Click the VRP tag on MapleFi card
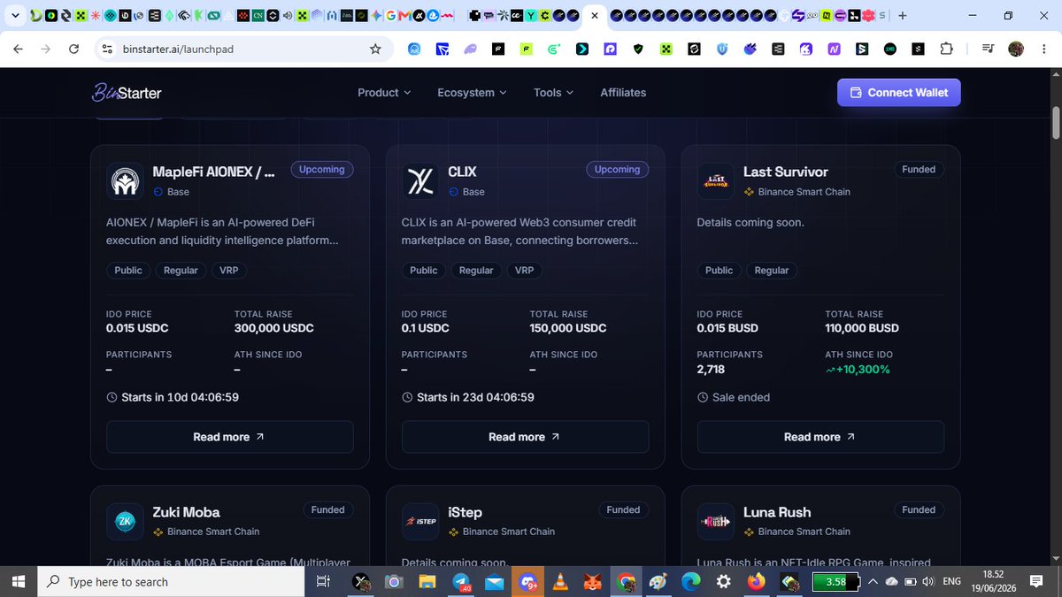 pyautogui.click(x=228, y=271)
